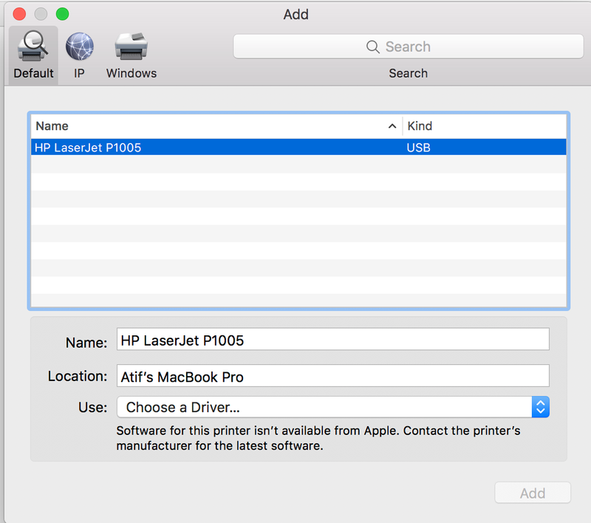
Task: Sort list by Kind column header
Action: (x=485, y=126)
